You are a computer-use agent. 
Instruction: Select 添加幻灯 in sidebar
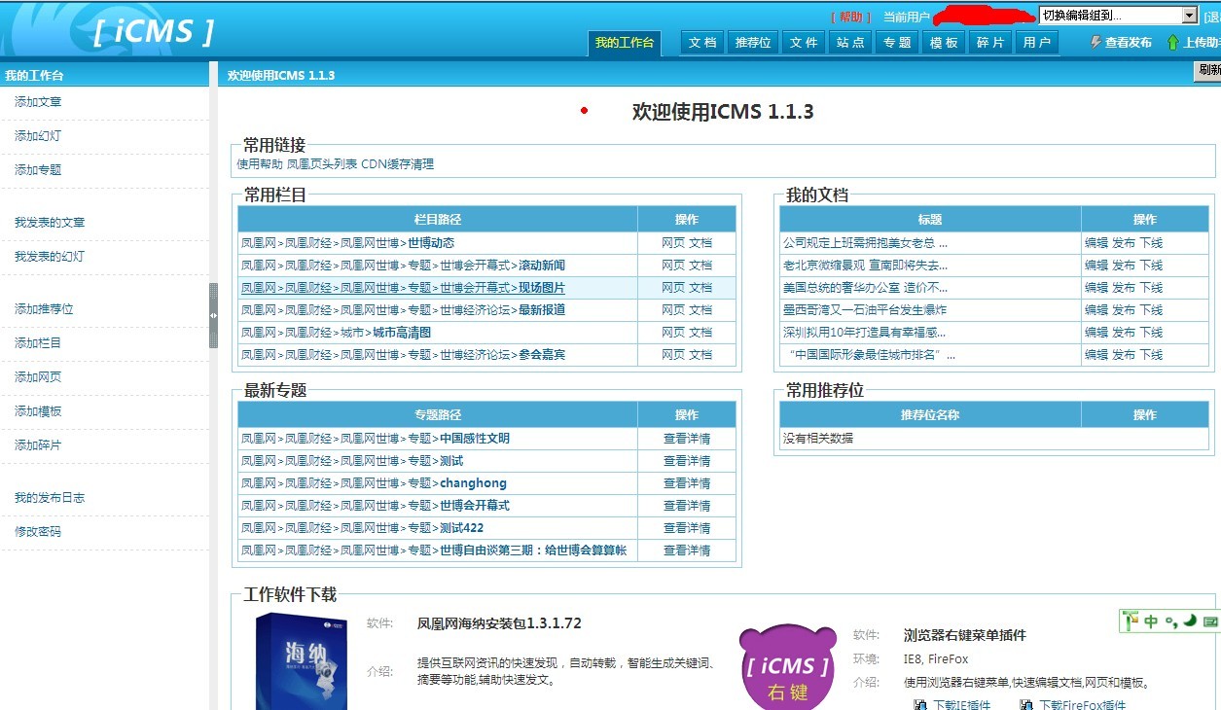[x=38, y=136]
